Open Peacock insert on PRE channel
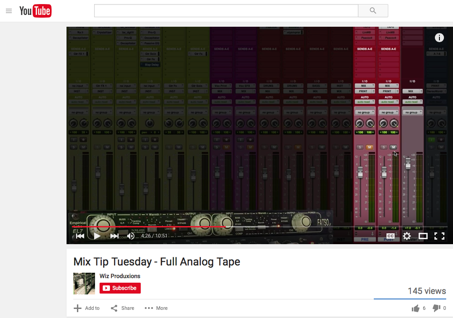The height and width of the screenshot is (318, 453). tap(365, 38)
